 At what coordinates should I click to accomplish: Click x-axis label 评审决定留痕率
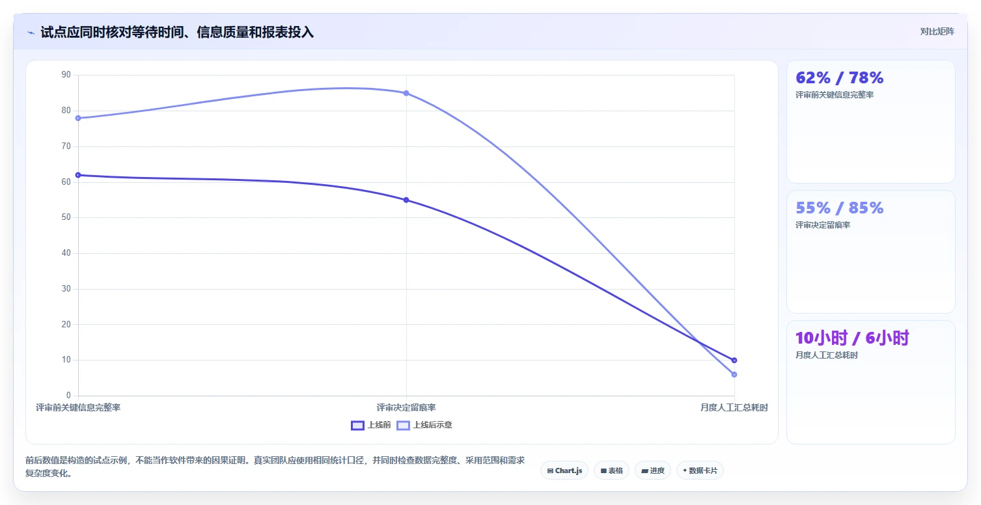(406, 407)
